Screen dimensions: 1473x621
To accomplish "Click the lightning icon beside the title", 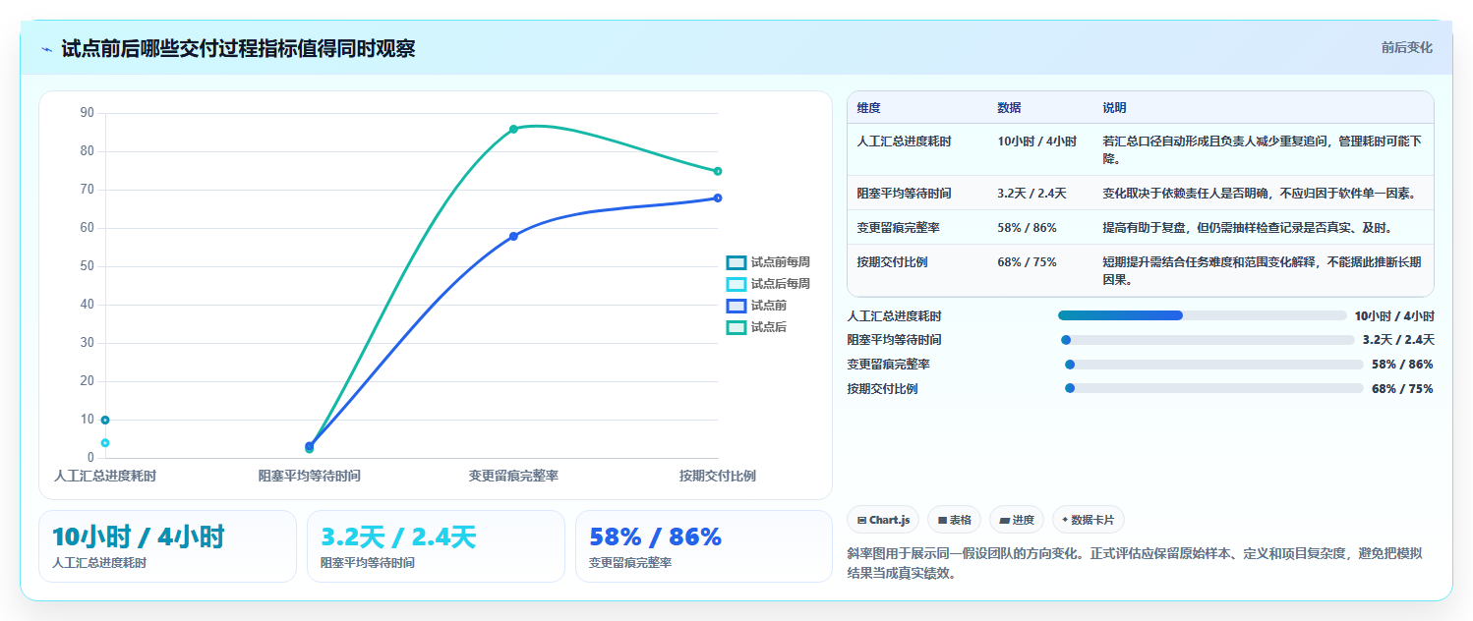I will [x=46, y=49].
